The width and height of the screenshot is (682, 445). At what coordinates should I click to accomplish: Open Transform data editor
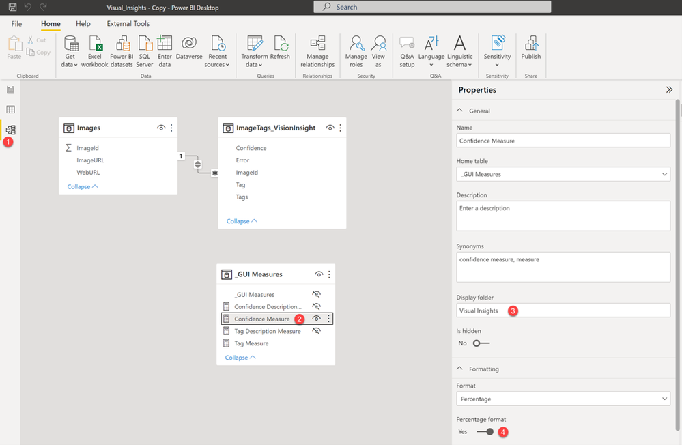255,51
